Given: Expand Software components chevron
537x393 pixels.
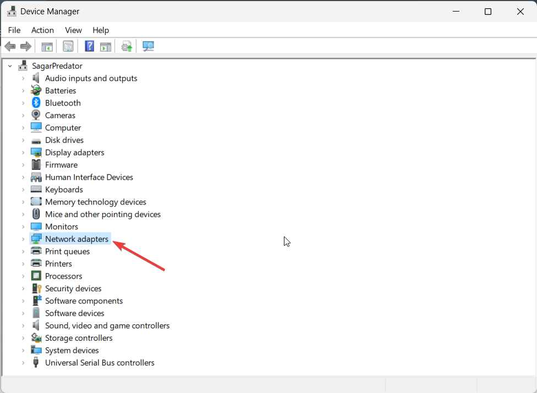Looking at the screenshot, I should click(23, 301).
